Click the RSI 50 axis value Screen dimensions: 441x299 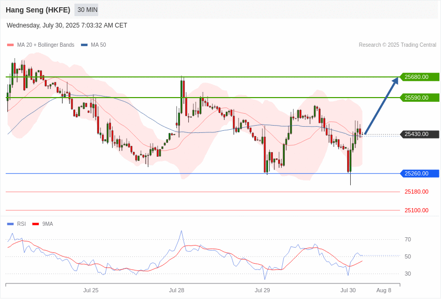coord(408,256)
